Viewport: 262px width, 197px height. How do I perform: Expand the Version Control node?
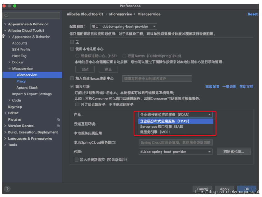click(5, 126)
